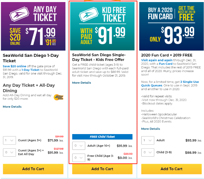
Task: Click the Kid Free Ticket teal banner
Action: pyautogui.click(x=102, y=26)
